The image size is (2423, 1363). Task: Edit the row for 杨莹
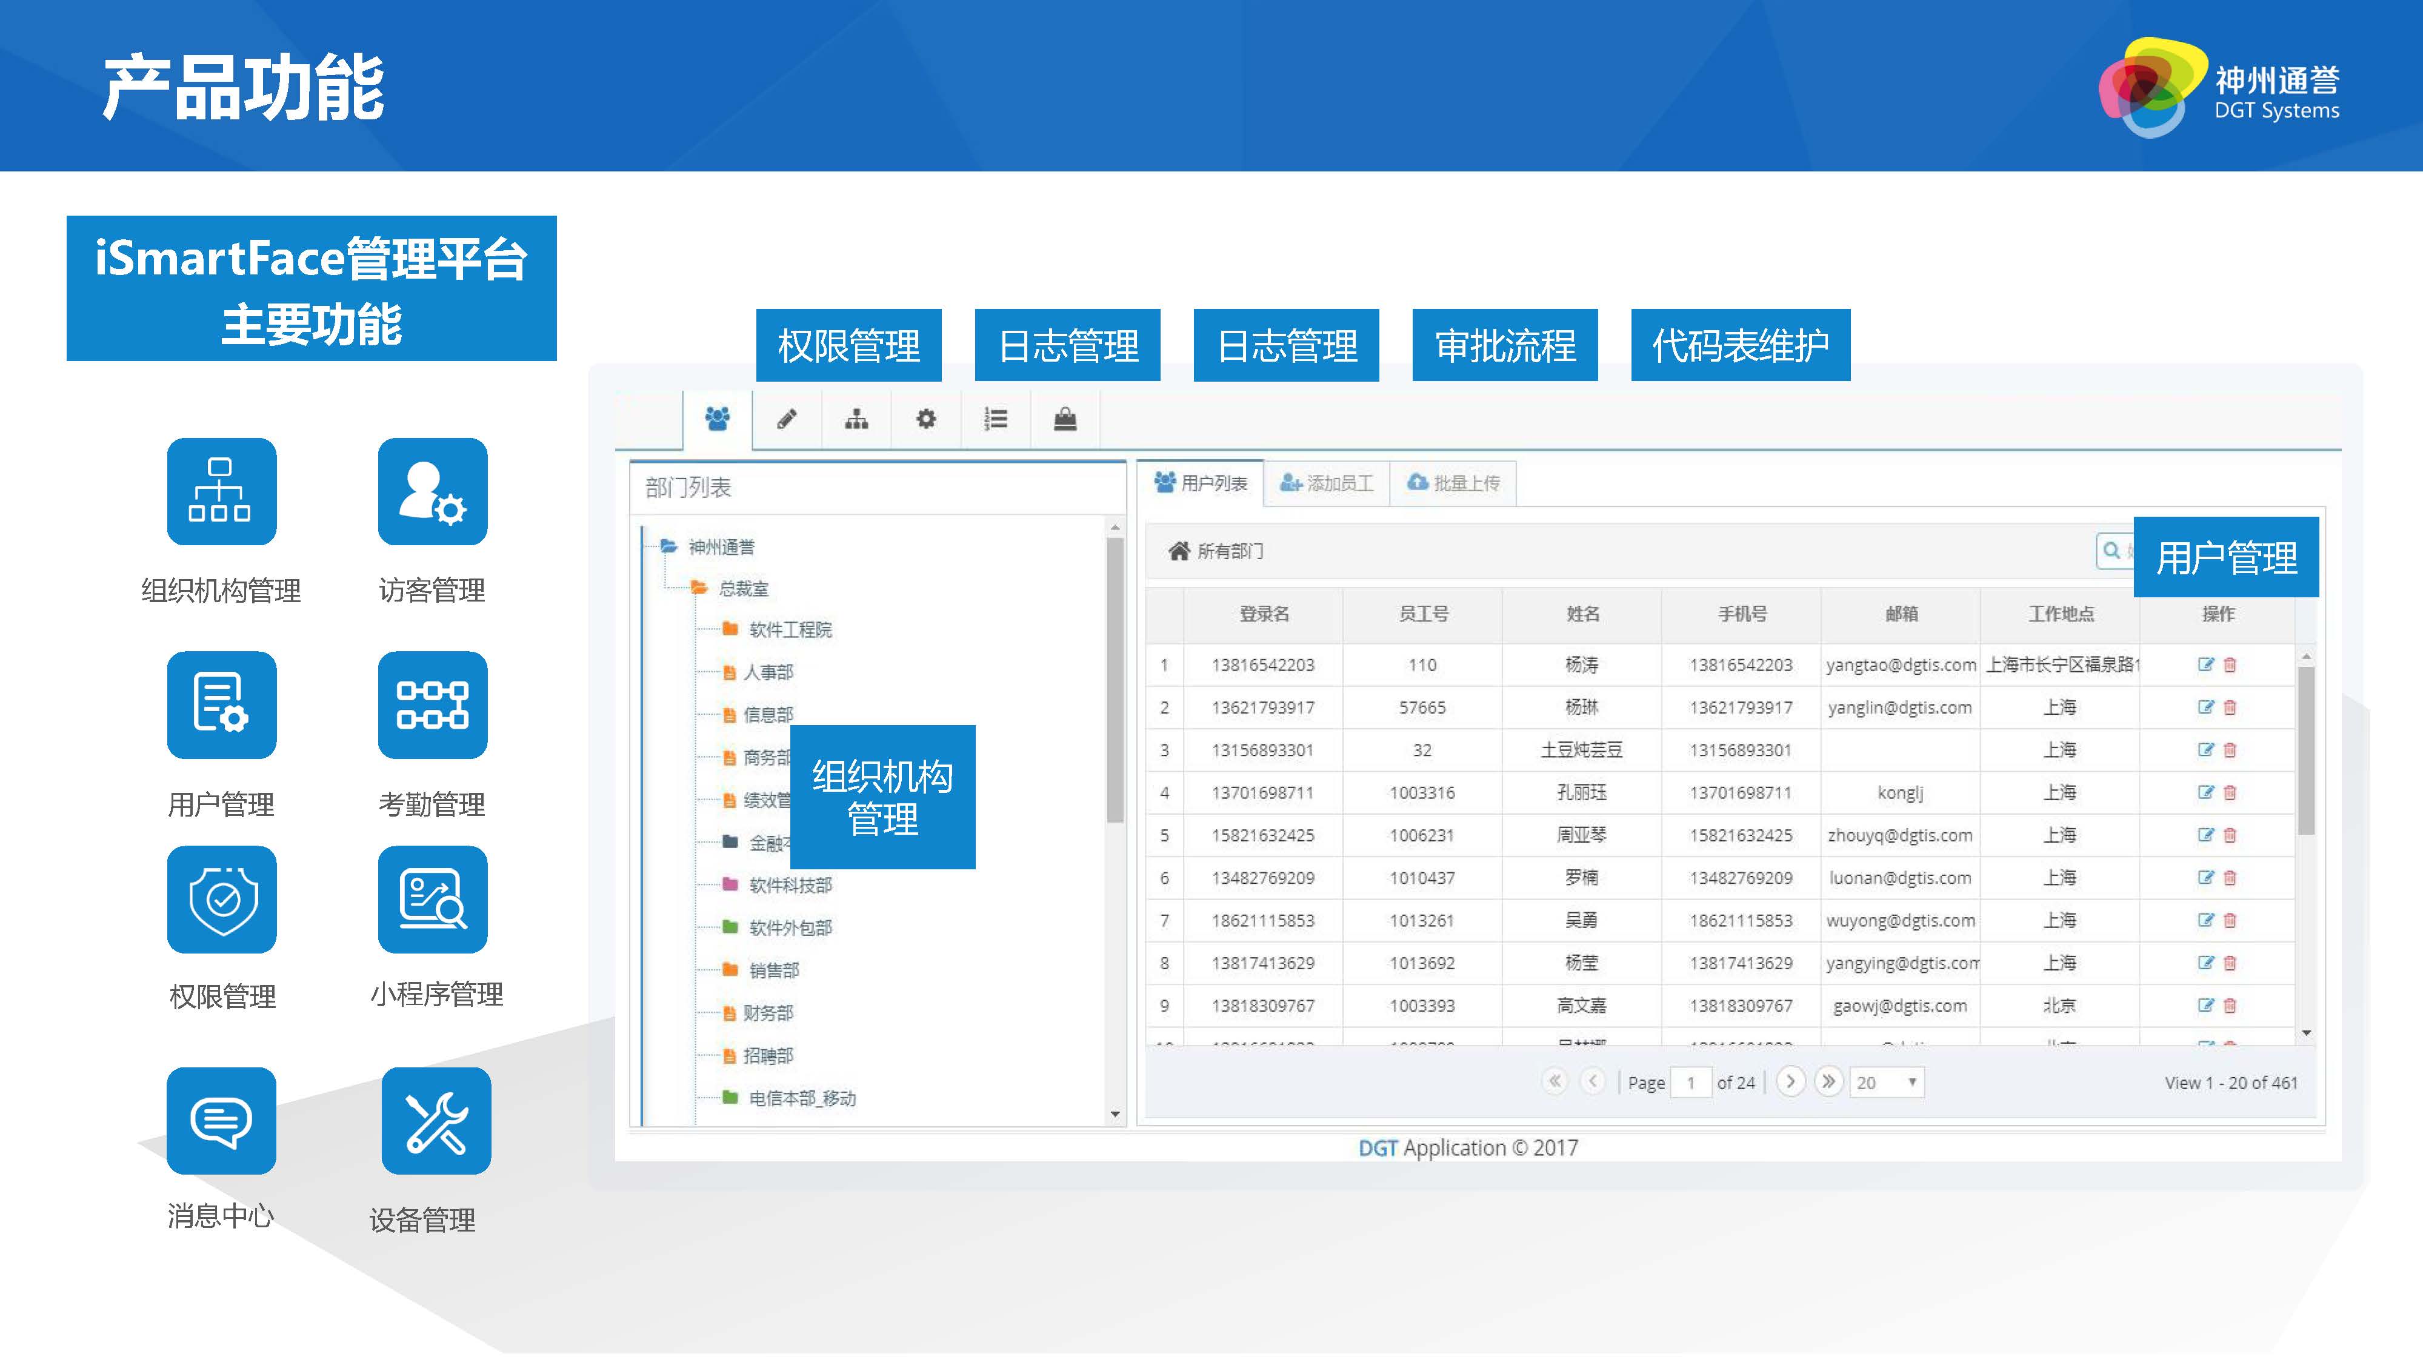(2205, 963)
